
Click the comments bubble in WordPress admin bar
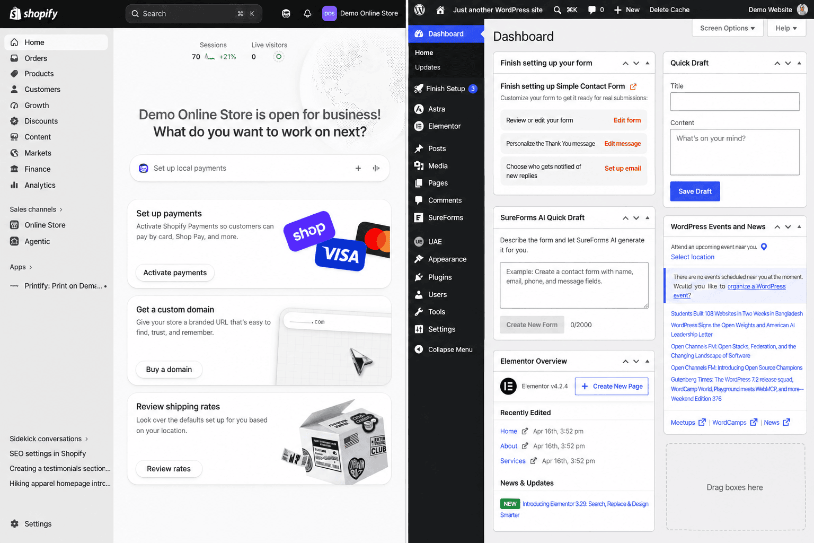(x=592, y=10)
